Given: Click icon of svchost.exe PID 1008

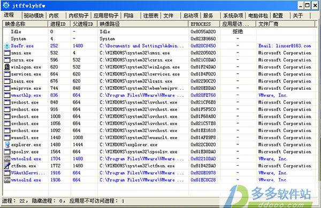Looking at the screenshot, I should (x=7, y=117).
